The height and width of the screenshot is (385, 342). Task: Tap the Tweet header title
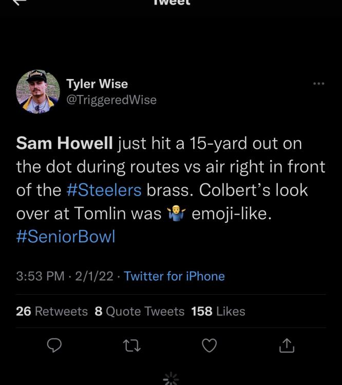(172, 3)
